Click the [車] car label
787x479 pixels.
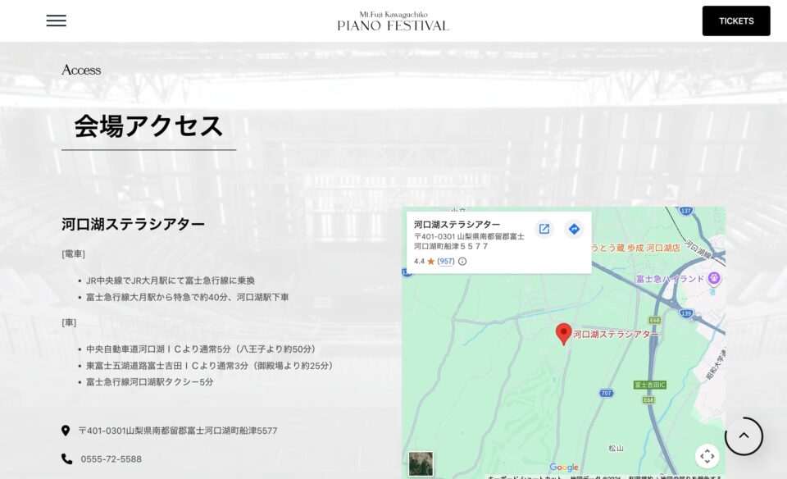tap(69, 322)
